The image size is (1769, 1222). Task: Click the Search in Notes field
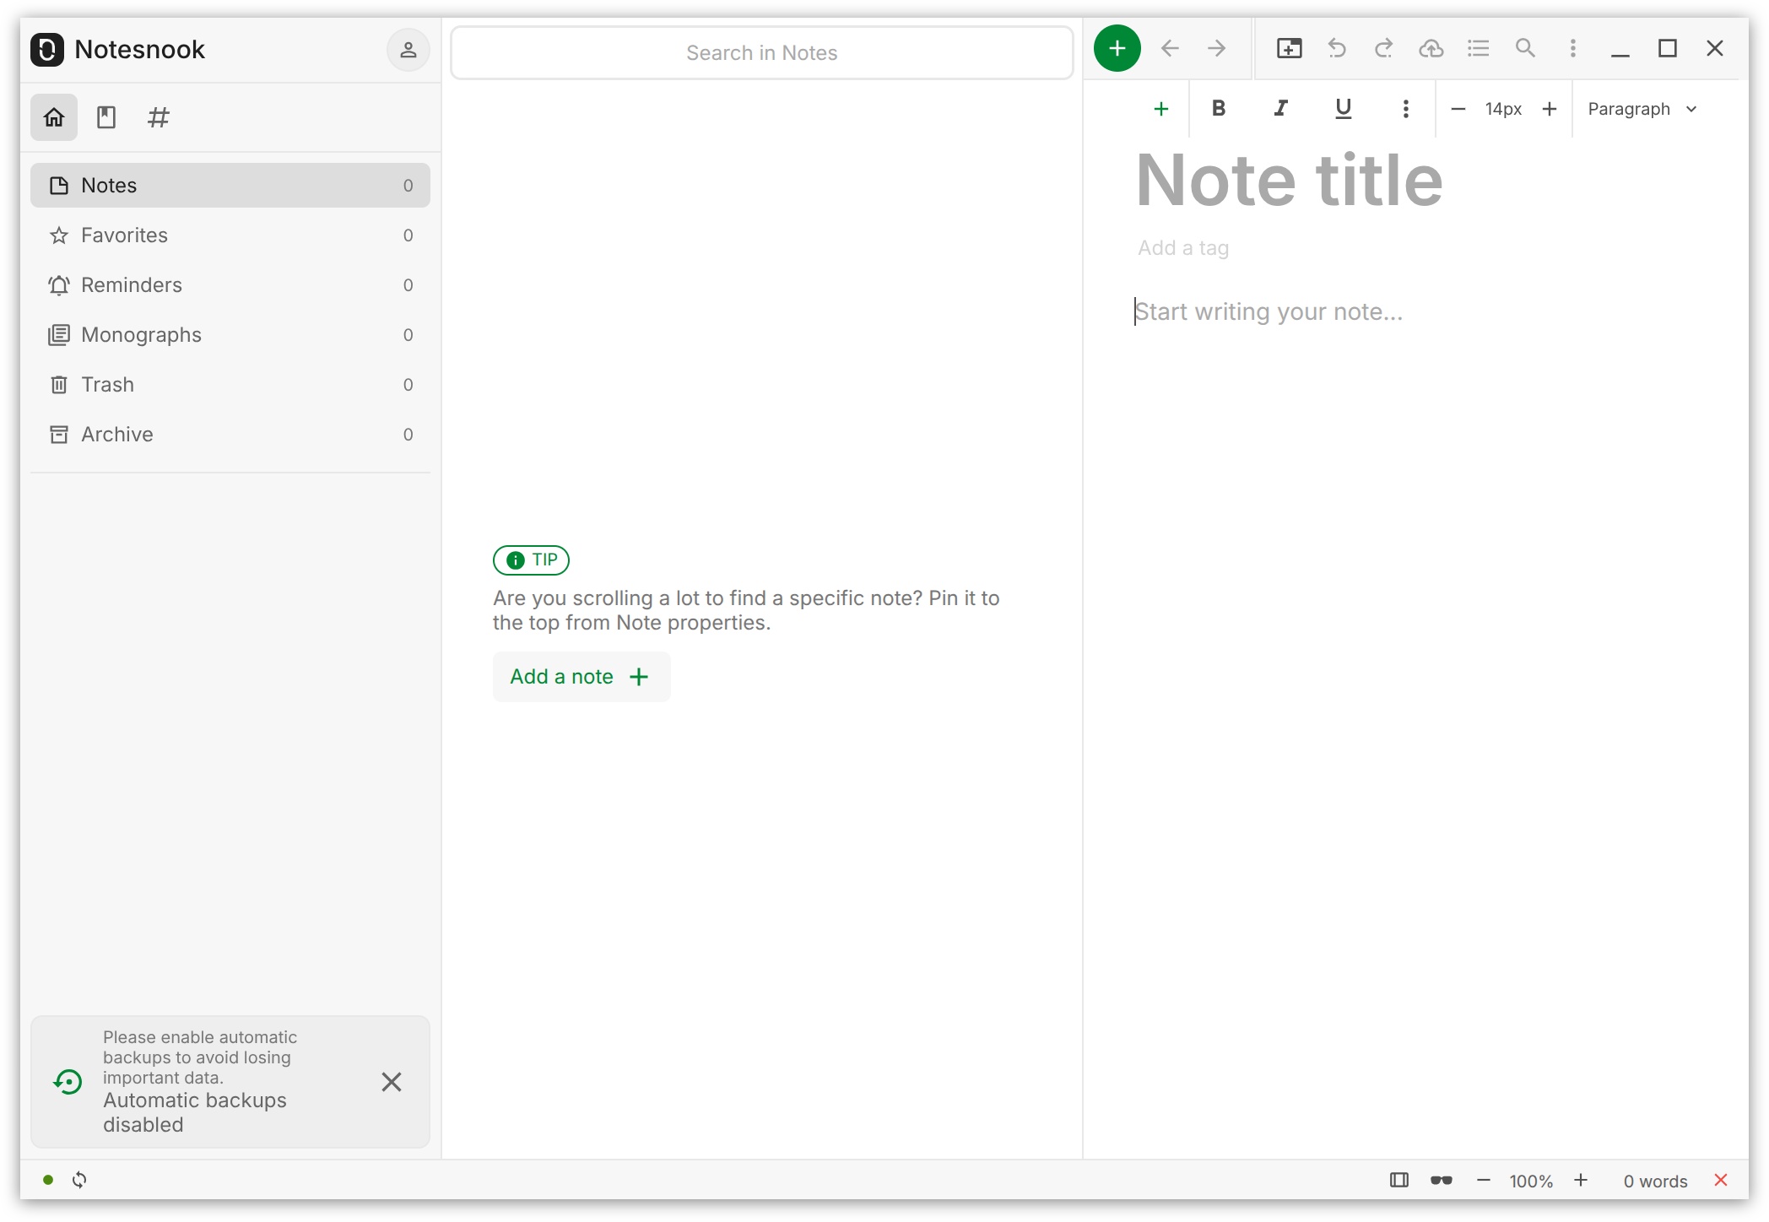point(761,53)
